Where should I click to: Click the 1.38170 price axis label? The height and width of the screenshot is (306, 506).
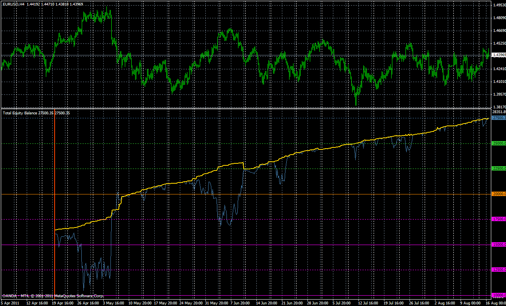(500, 108)
